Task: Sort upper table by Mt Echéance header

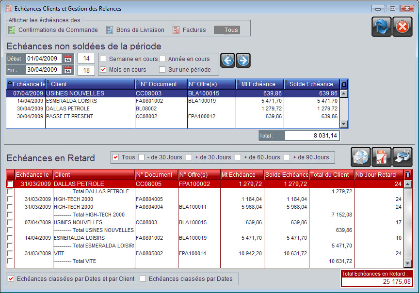Action: tap(259, 84)
